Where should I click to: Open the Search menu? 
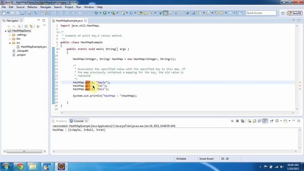(58, 7)
